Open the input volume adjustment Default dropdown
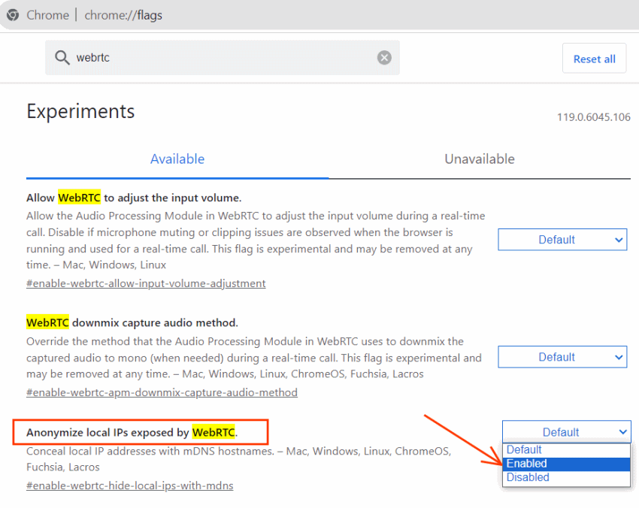This screenshot has height=508, width=639. [562, 240]
